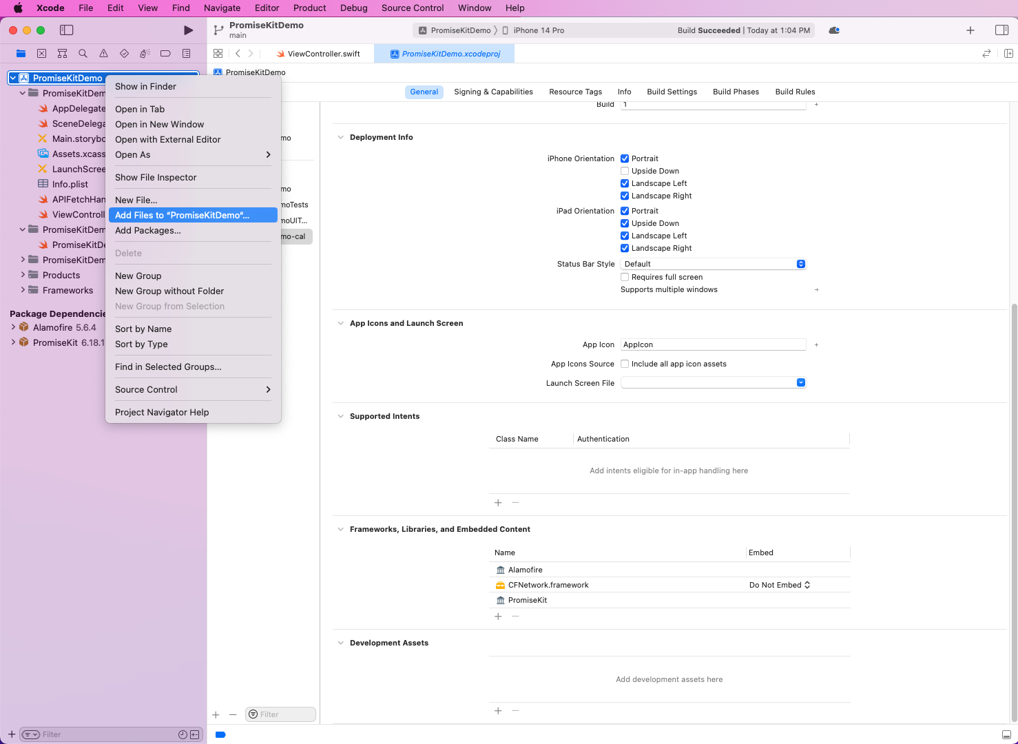1018x744 pixels.
Task: Open the Source Control navigator
Action: click(41, 54)
